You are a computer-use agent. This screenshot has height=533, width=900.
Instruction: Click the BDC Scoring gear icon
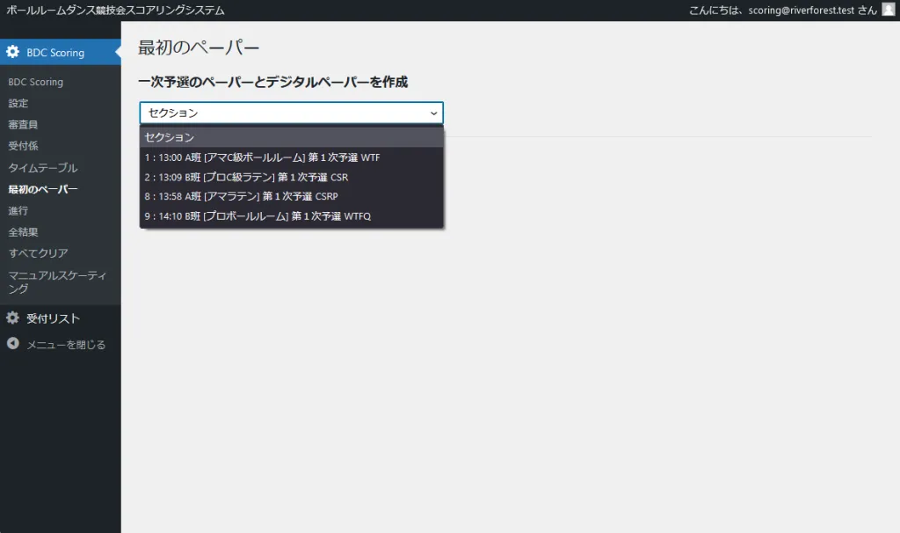(x=13, y=53)
